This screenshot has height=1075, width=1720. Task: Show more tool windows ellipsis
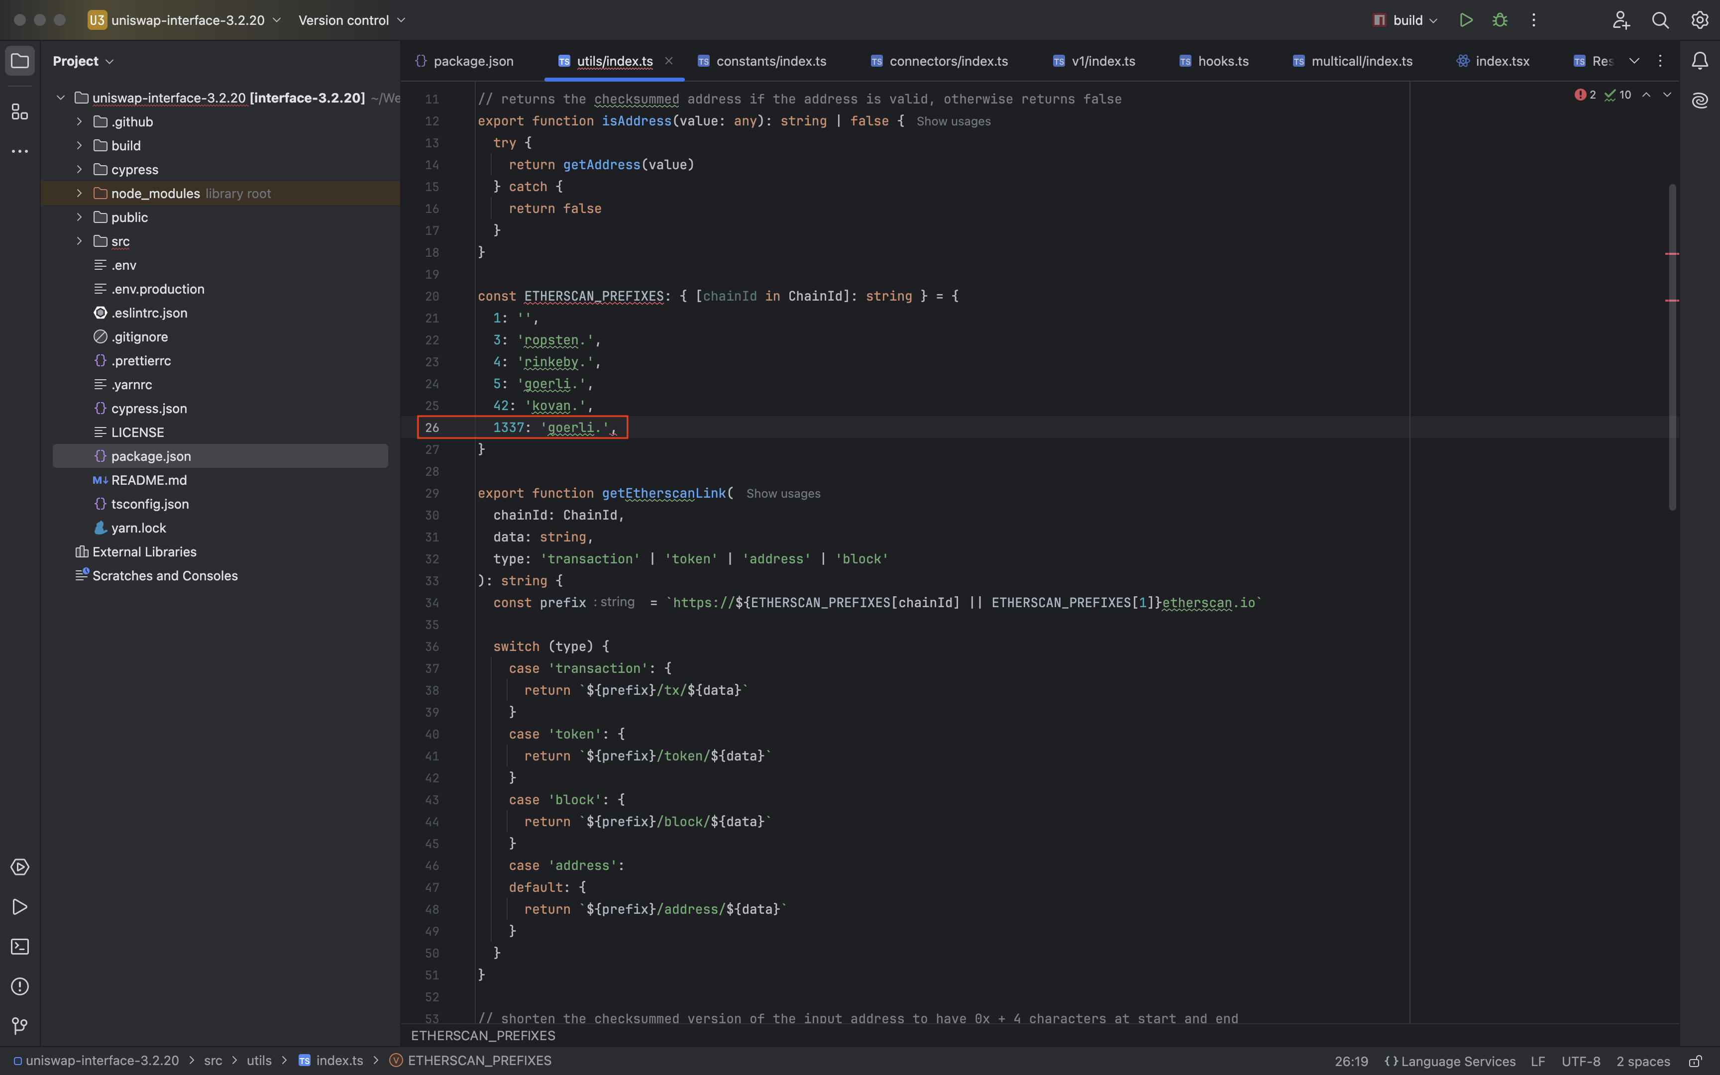[20, 151]
